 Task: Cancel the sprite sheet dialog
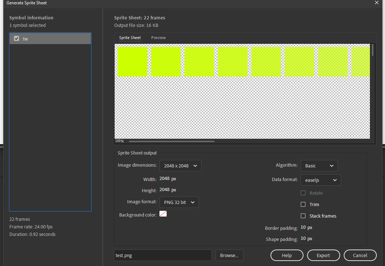(x=360, y=255)
